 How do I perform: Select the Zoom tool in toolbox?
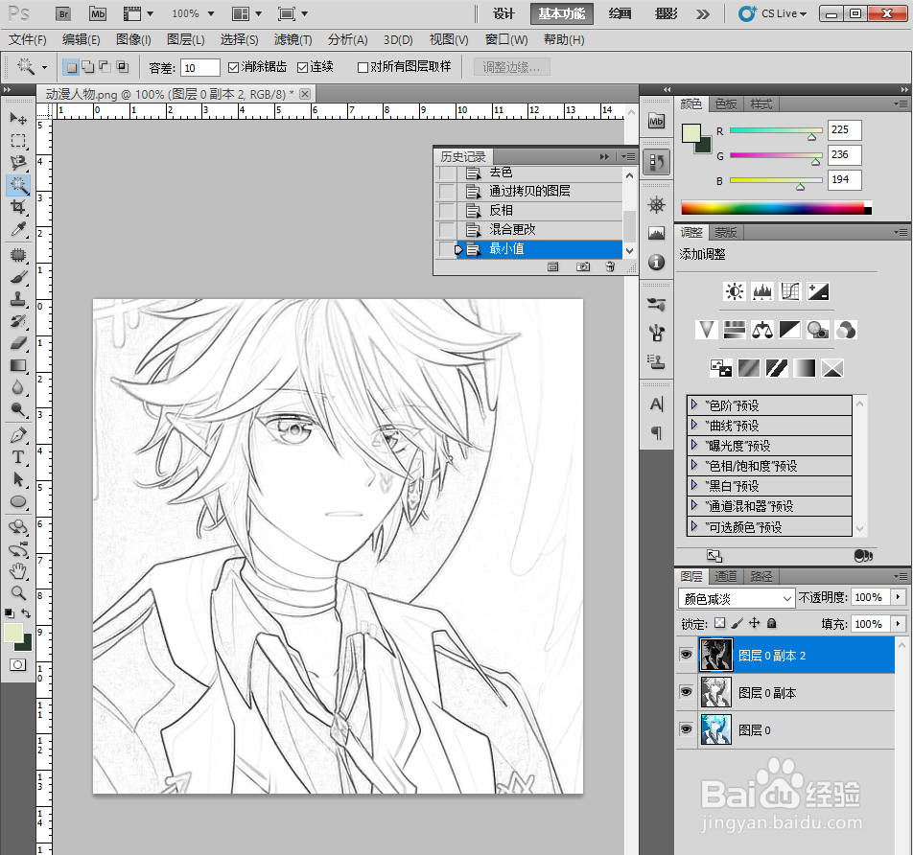tap(18, 593)
